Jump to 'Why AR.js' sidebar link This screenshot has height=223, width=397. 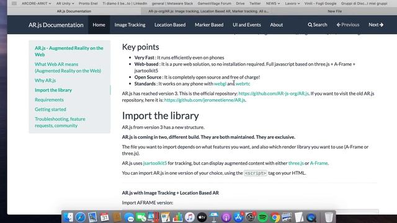[x=45, y=81]
